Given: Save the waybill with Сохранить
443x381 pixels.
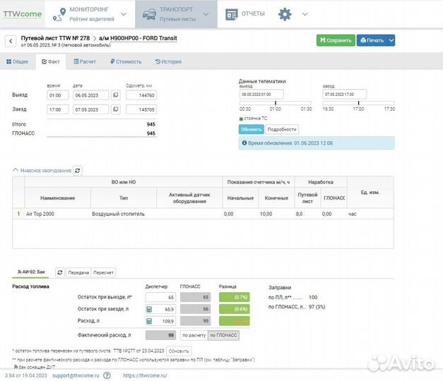Looking at the screenshot, I should [x=336, y=40].
